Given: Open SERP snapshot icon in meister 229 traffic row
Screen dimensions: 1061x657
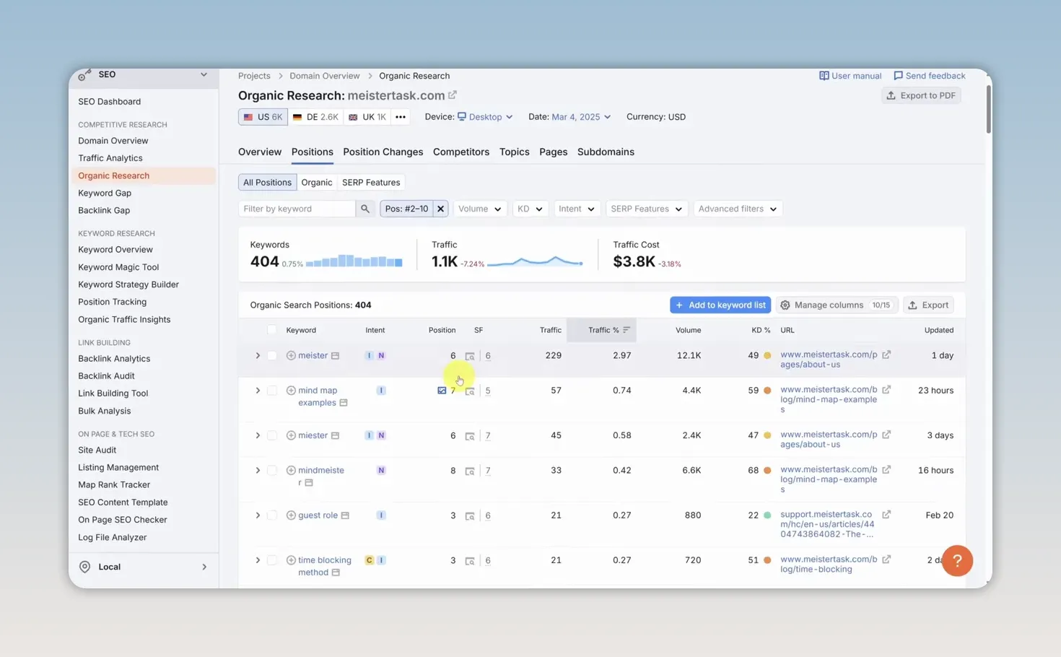Looking at the screenshot, I should click(x=470, y=356).
